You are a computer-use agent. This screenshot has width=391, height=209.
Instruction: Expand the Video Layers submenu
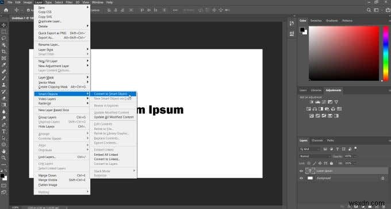[62, 99]
